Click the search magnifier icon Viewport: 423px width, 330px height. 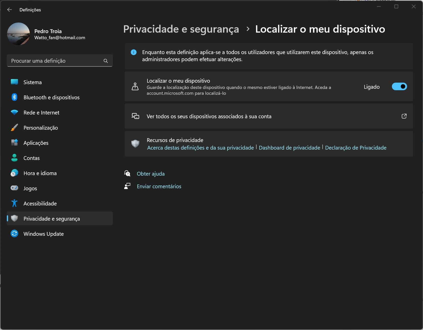pos(106,61)
